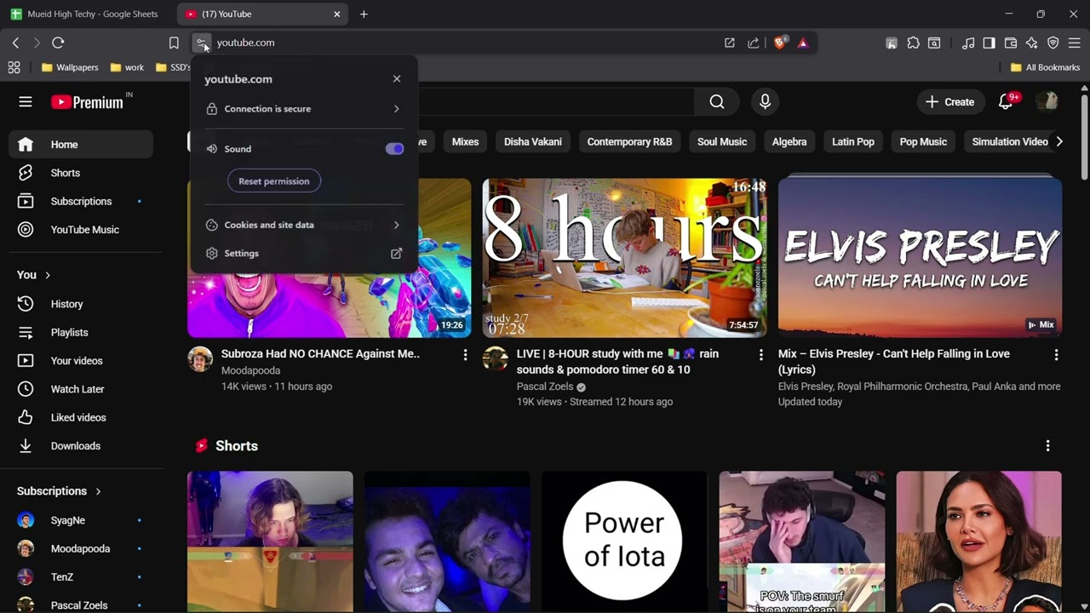This screenshot has width=1090, height=613.
Task: Toggle Sound permission switch
Action: point(394,149)
